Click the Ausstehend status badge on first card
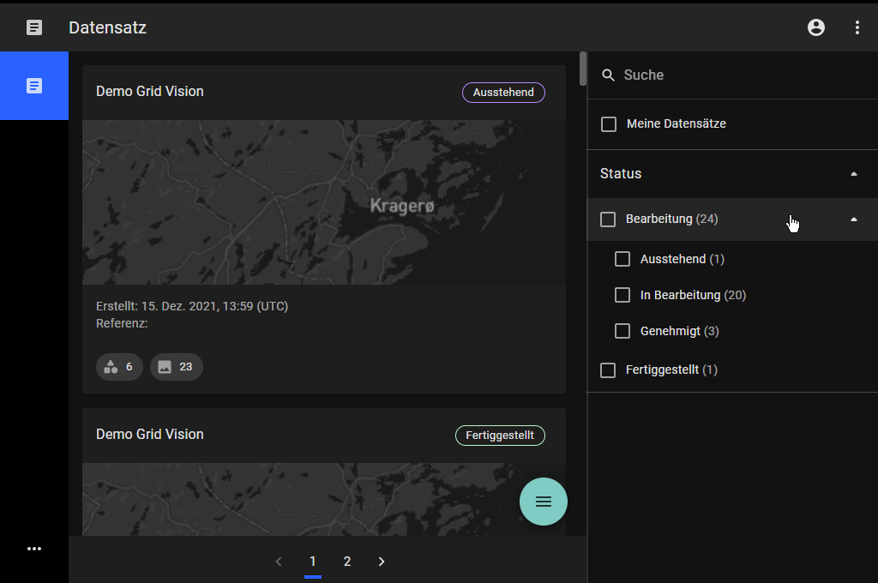 pos(503,93)
